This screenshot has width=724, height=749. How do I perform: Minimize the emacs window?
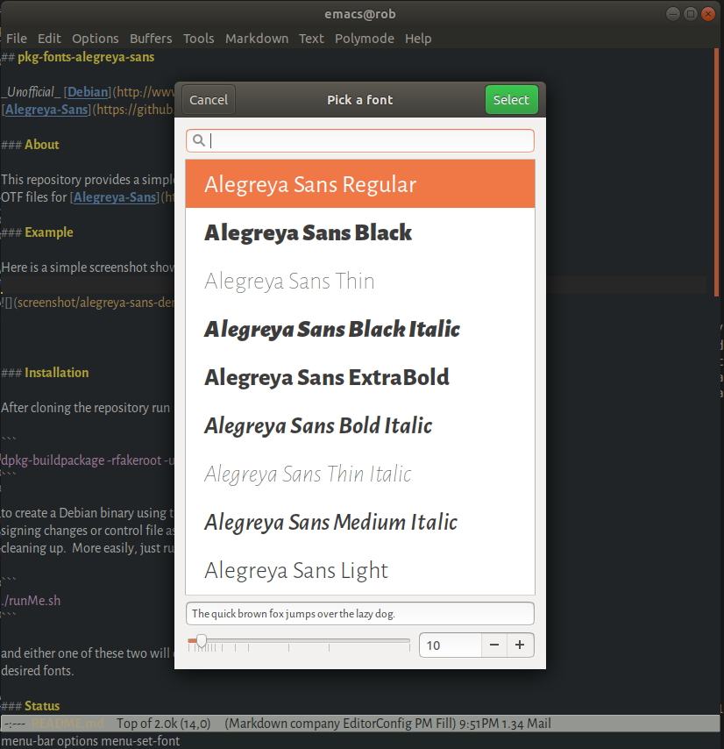tap(673, 14)
